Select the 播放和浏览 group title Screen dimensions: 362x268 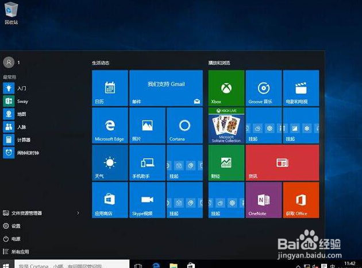(219, 63)
